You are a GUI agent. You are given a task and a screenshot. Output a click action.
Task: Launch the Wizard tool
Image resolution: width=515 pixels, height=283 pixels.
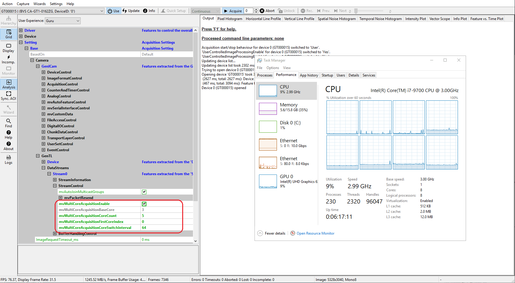point(8,109)
